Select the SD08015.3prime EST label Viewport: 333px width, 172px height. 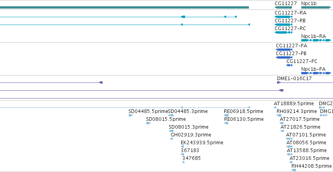click(189, 127)
